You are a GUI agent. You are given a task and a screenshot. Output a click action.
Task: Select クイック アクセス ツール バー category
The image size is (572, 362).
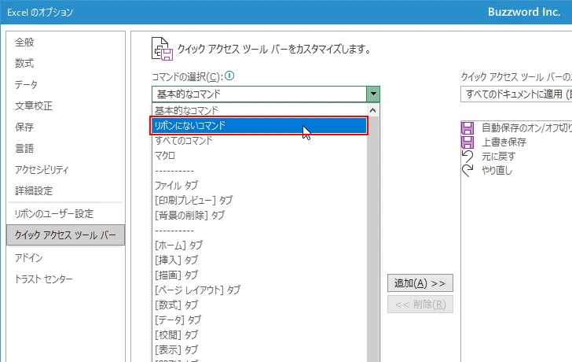click(66, 235)
